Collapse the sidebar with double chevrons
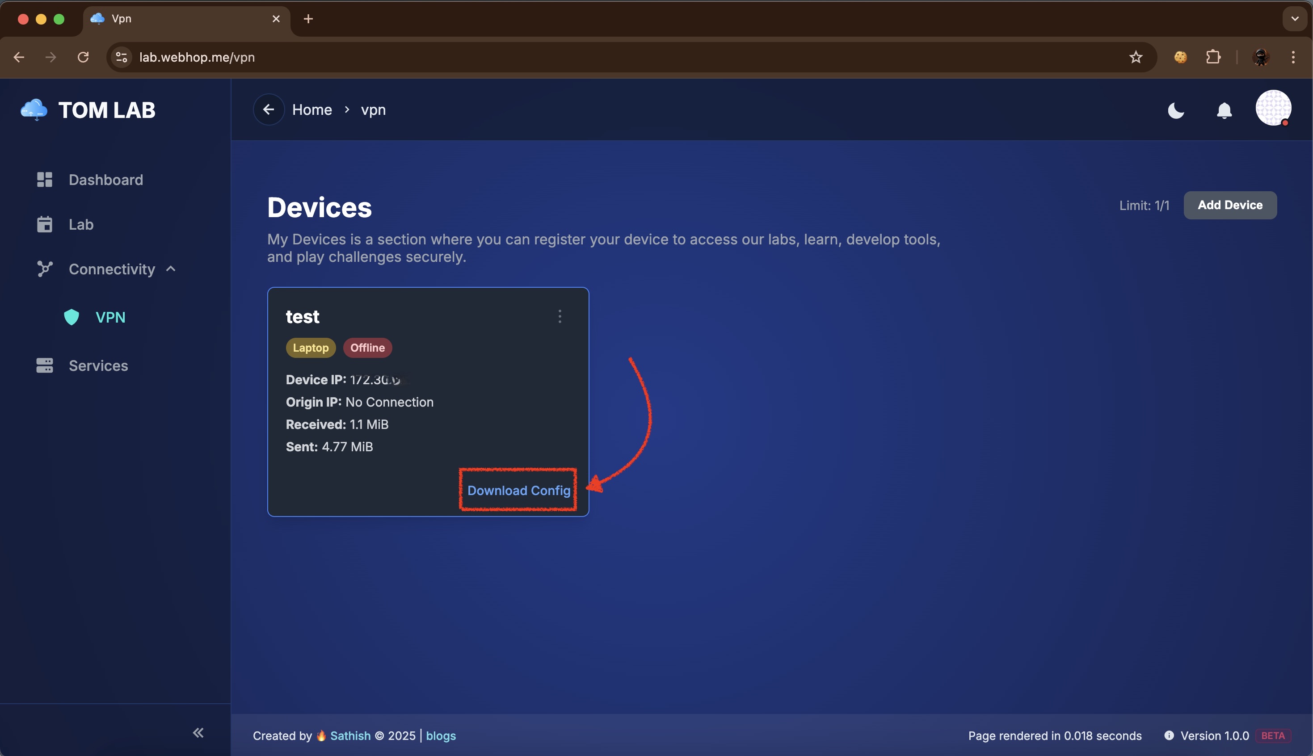Image resolution: width=1313 pixels, height=756 pixels. [x=198, y=733]
